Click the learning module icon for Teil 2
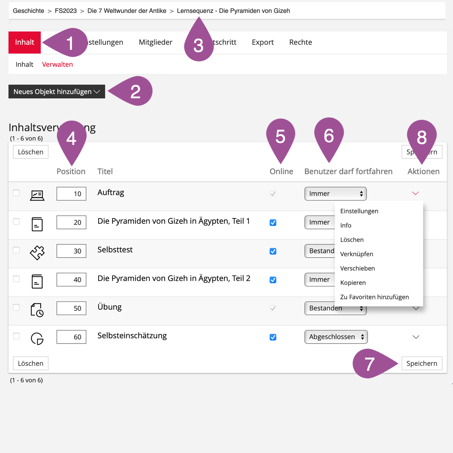453x453 pixels. (x=37, y=281)
